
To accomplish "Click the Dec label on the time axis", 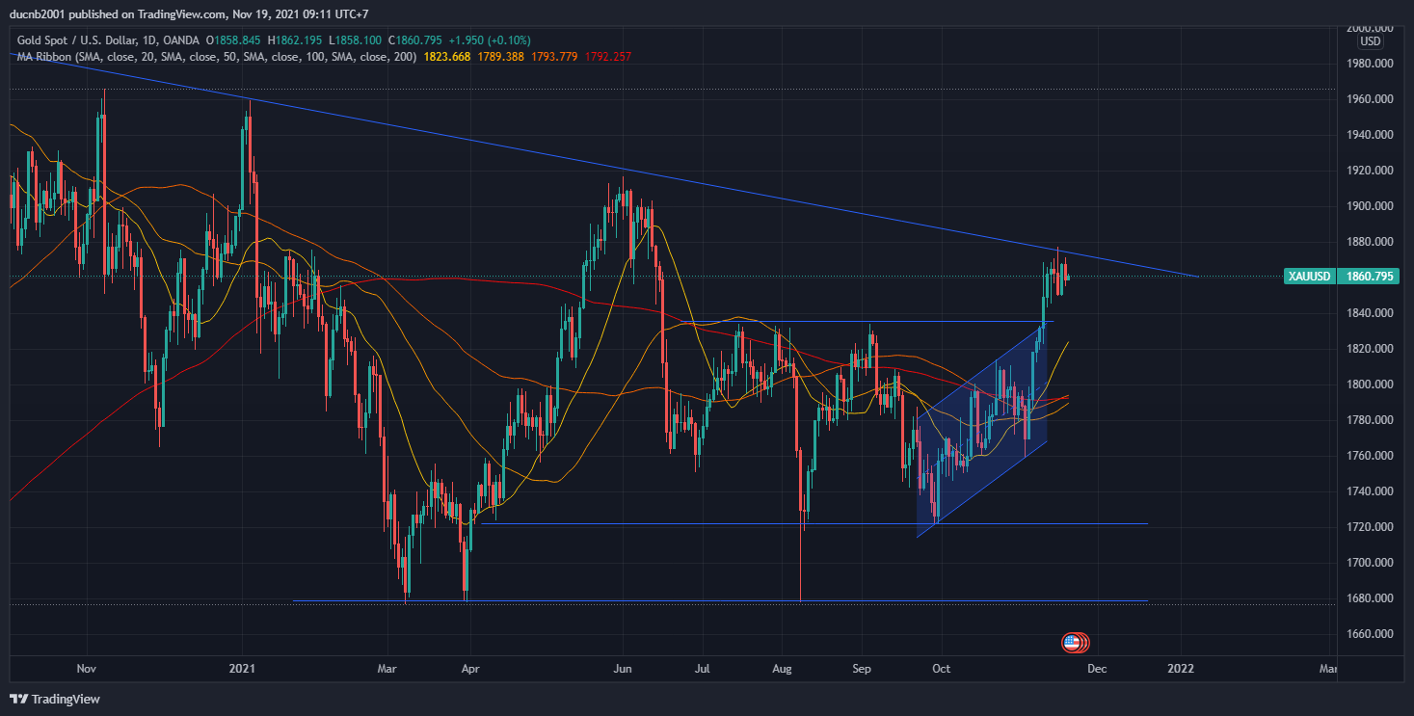I will click(x=1099, y=668).
